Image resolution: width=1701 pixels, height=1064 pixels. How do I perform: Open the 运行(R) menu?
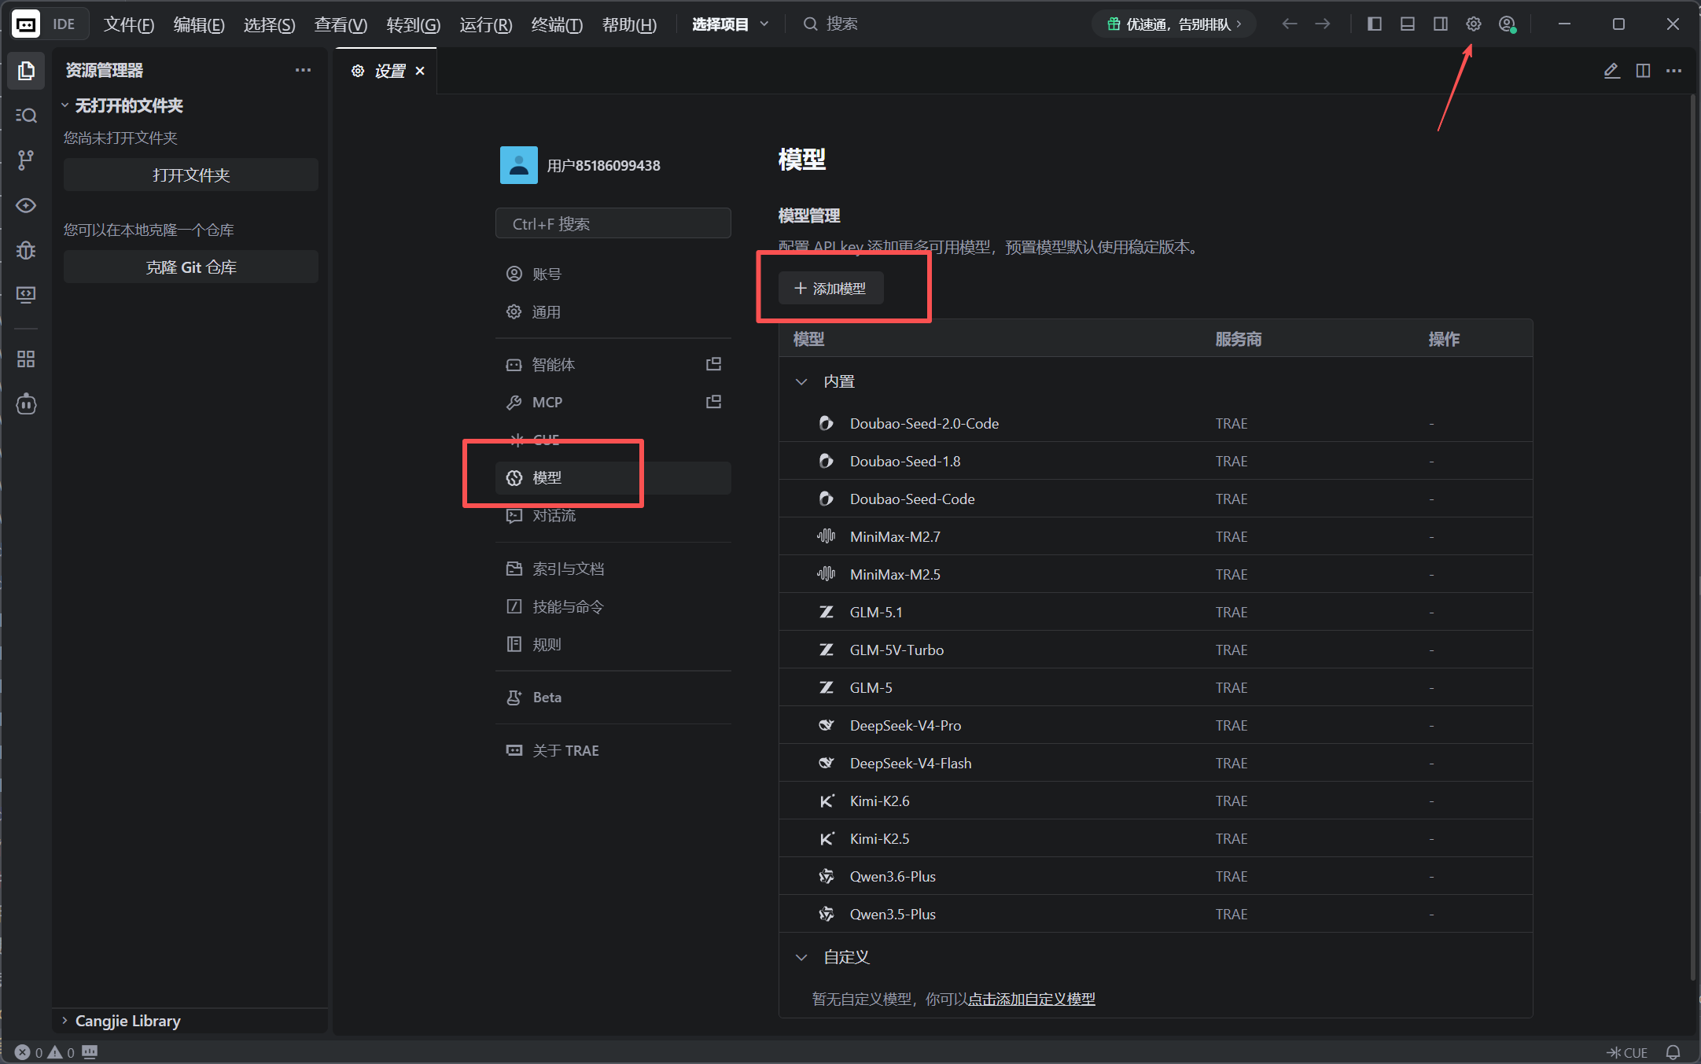[x=486, y=24]
